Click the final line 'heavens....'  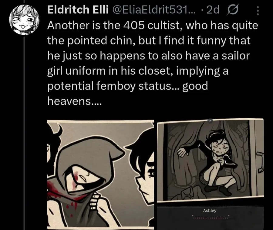coord(74,101)
